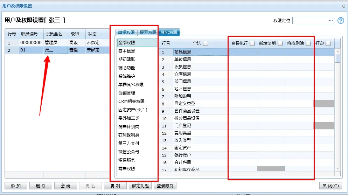The width and height of the screenshot is (348, 195).
Task: Click the 关闭(C) button
Action: click(x=330, y=186)
